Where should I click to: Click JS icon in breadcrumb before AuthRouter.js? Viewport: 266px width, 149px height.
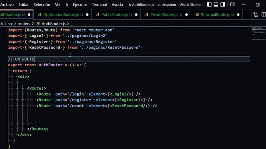point(38,24)
